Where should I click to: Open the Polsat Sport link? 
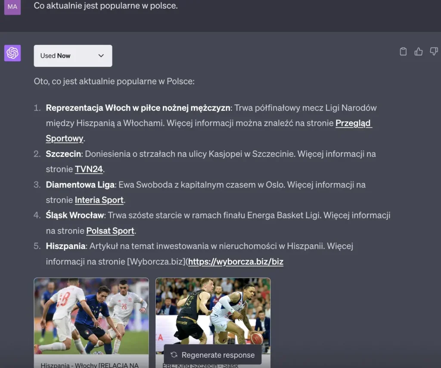click(110, 231)
